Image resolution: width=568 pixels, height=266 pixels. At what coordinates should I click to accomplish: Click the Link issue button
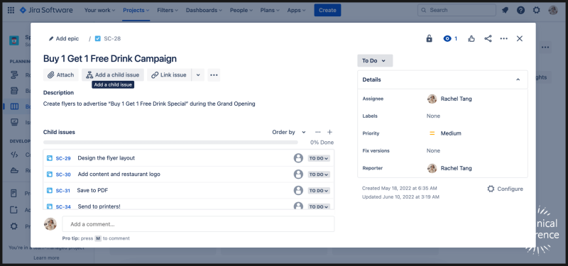[169, 75]
